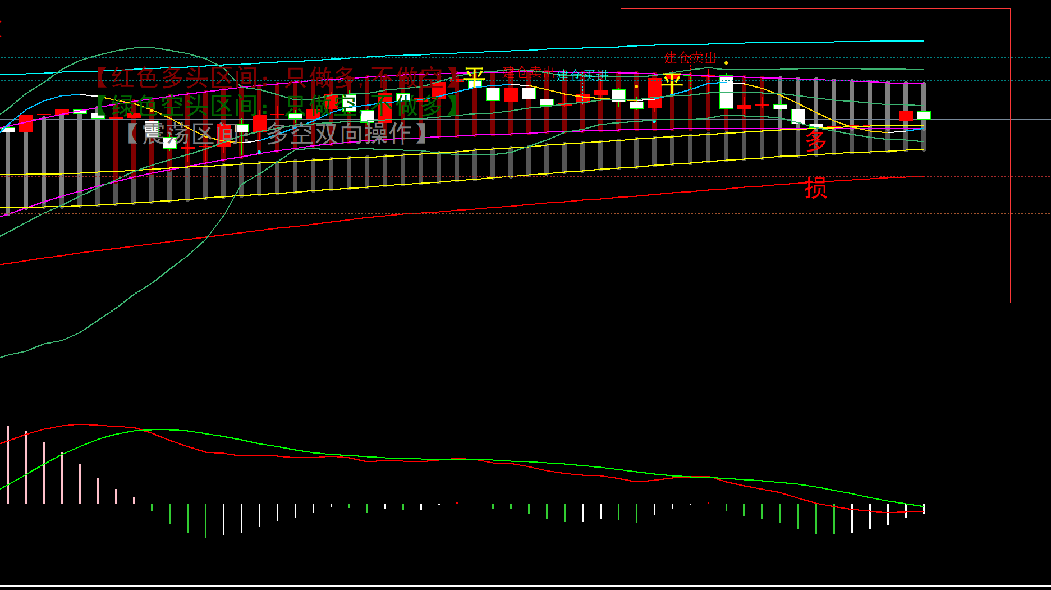Click the last red candlestick near the right edge
This screenshot has width=1051, height=590.
pos(906,116)
